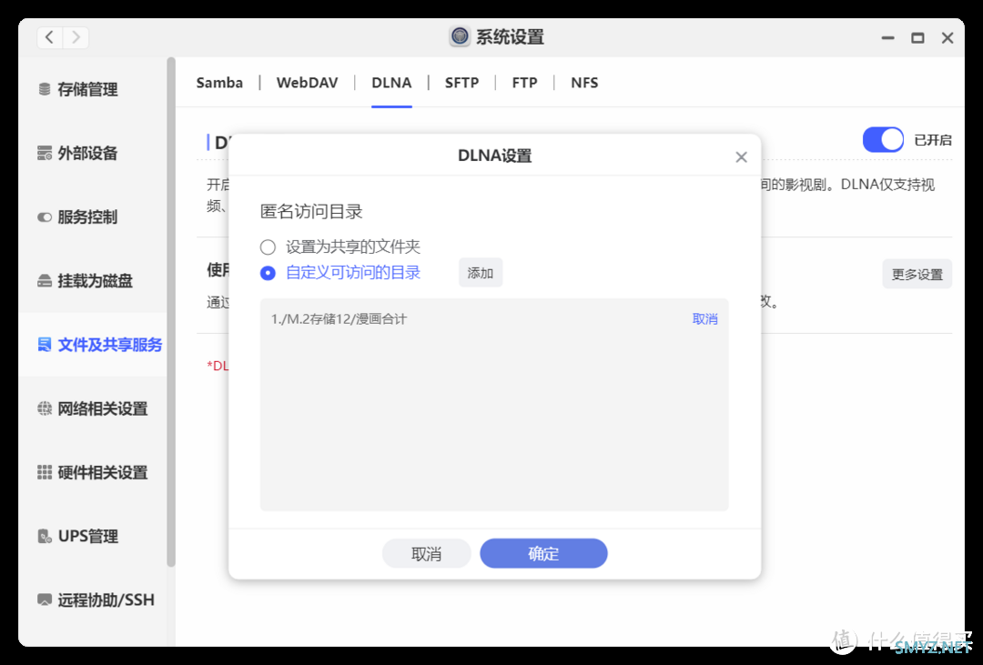Open 存储管理 in the sidebar
Image resolution: width=983 pixels, height=665 pixels.
click(93, 90)
